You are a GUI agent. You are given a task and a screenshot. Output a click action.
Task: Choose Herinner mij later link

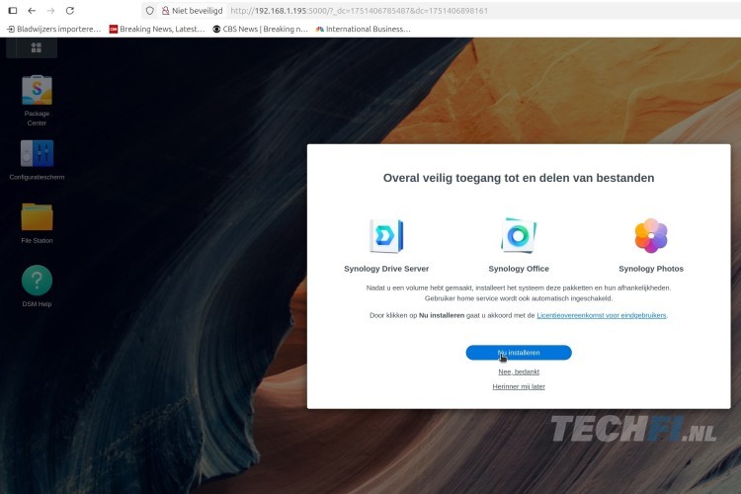point(519,386)
